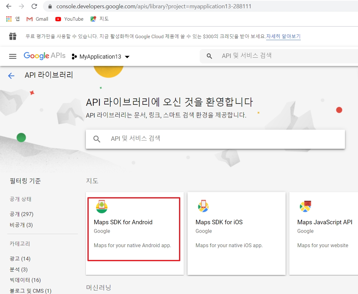The image size is (358, 294).
Task: Click the blue back arrow beside API 라이브러리
Action: pyautogui.click(x=11, y=76)
